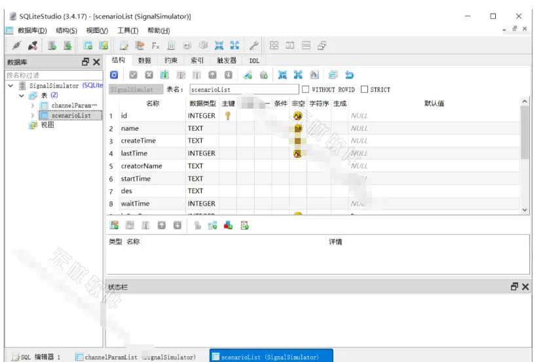The height and width of the screenshot is (362, 539).
Task: Open the SQL functions editor Fx icon
Action: (156, 45)
